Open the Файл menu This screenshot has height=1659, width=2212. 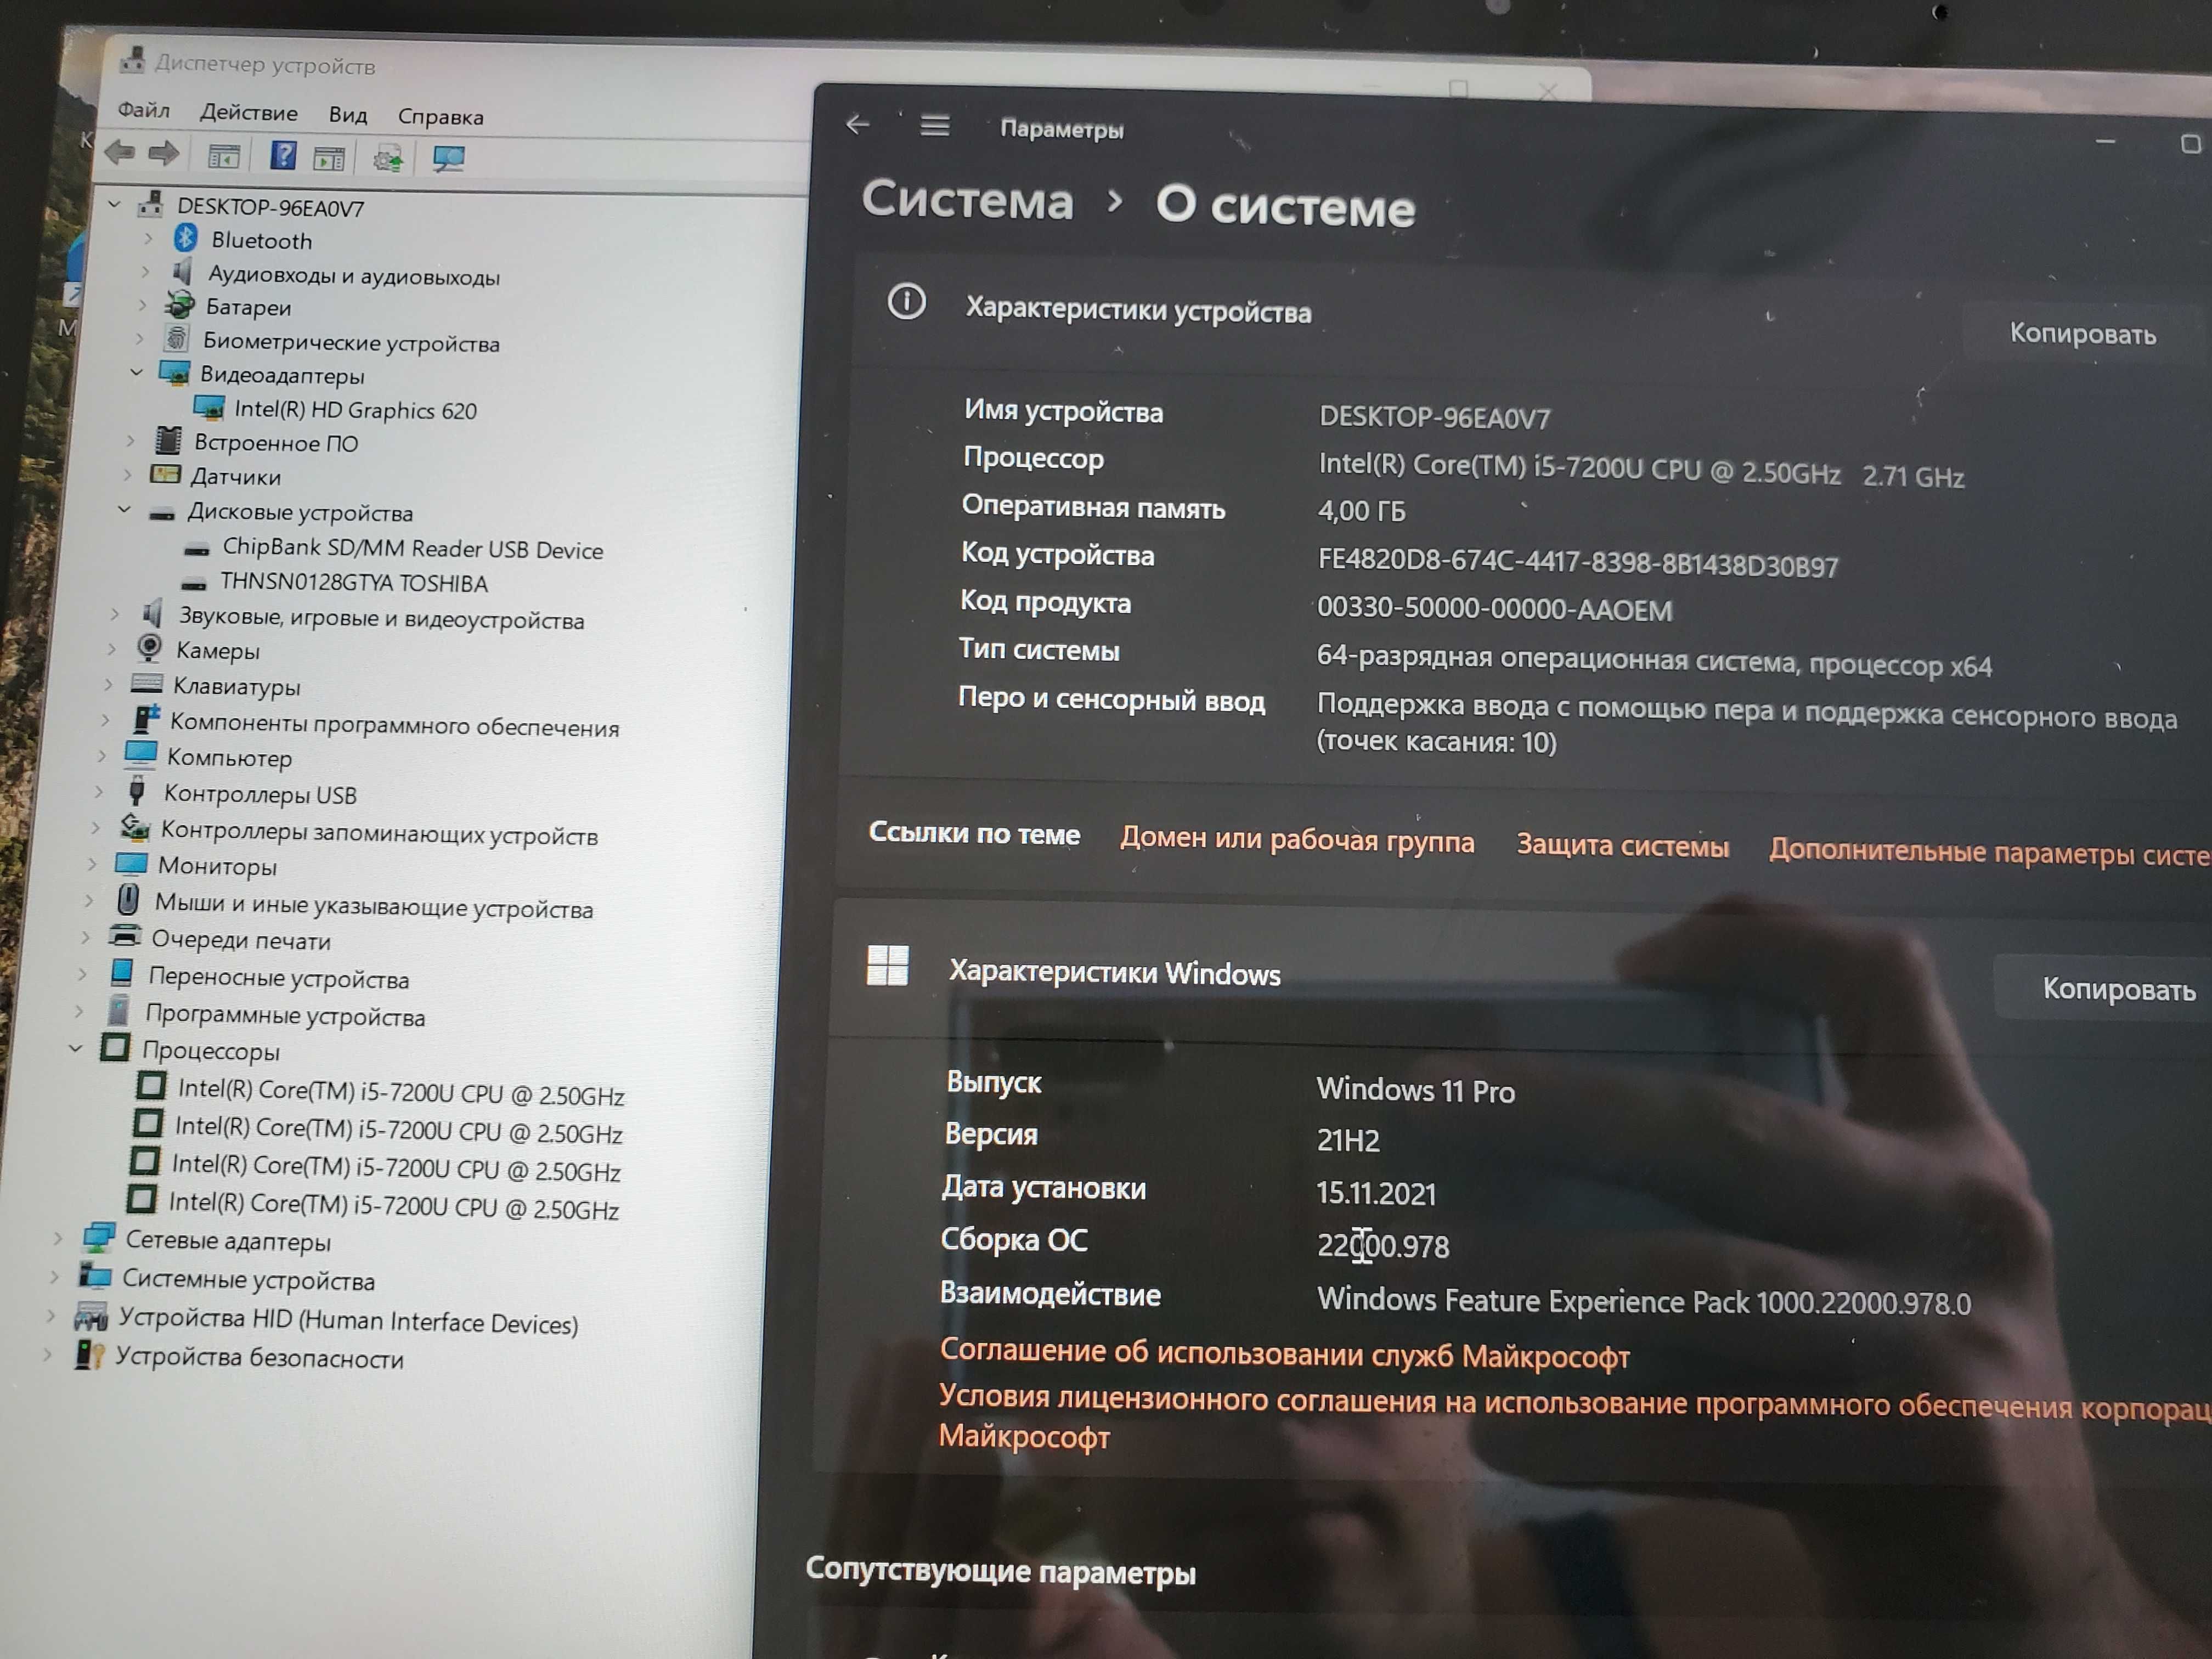tap(144, 109)
